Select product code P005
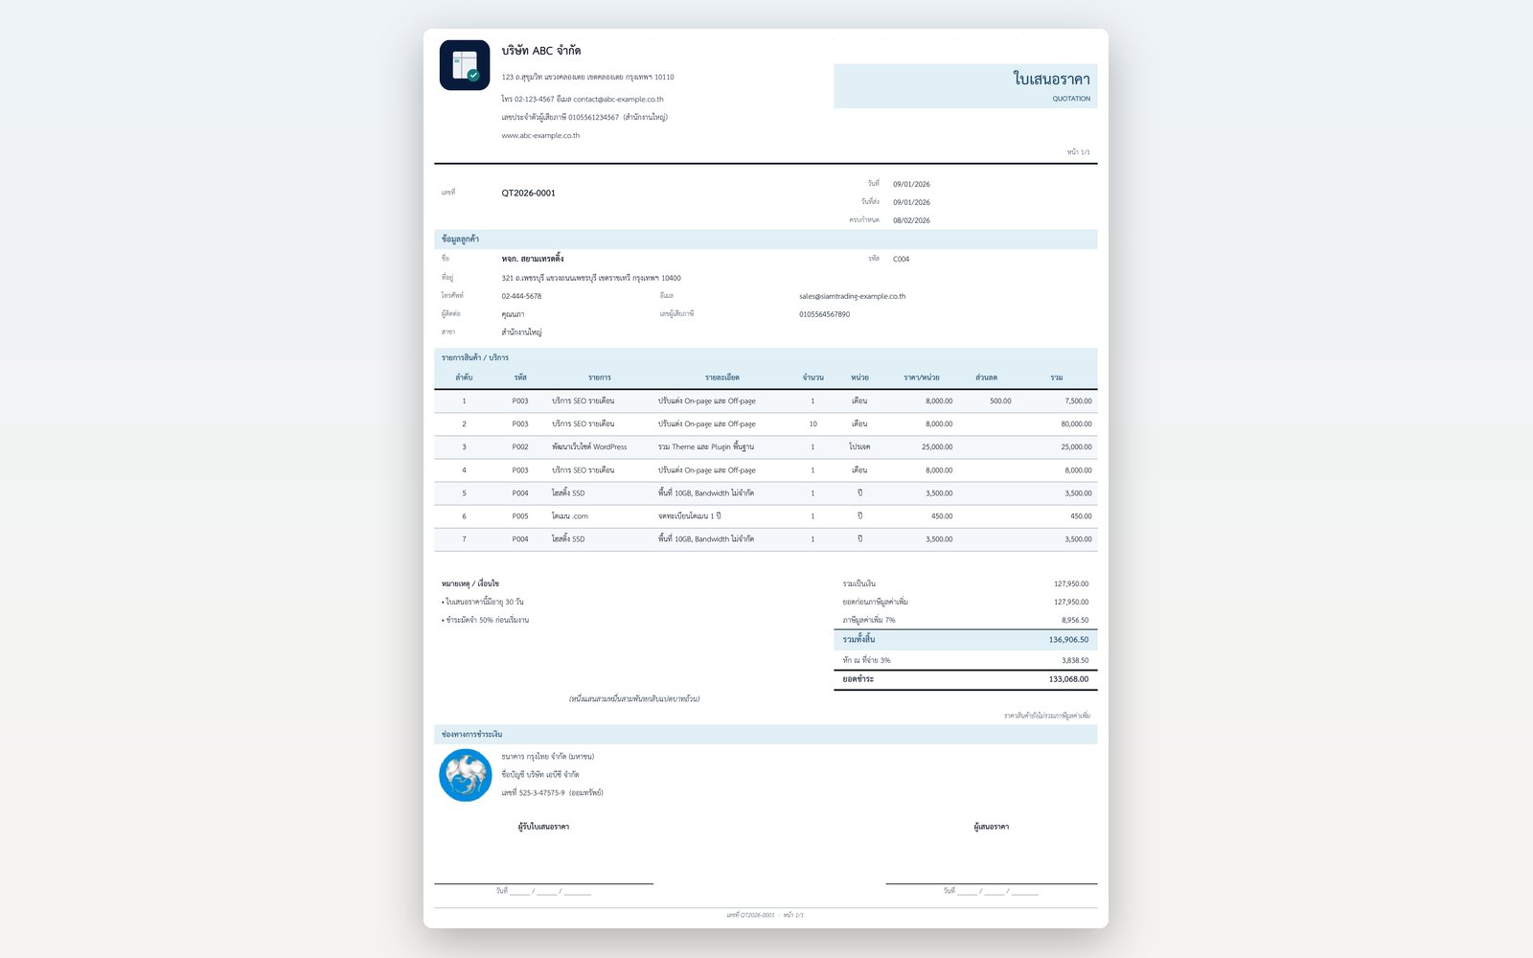The image size is (1533, 958). pyautogui.click(x=520, y=516)
